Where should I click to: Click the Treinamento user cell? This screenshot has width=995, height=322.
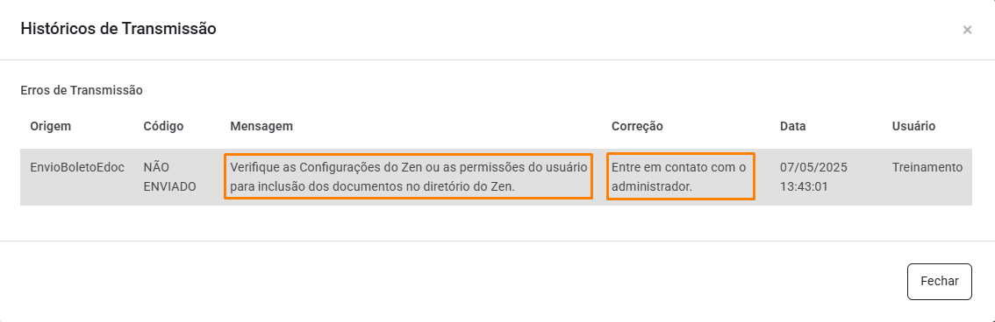tap(927, 168)
